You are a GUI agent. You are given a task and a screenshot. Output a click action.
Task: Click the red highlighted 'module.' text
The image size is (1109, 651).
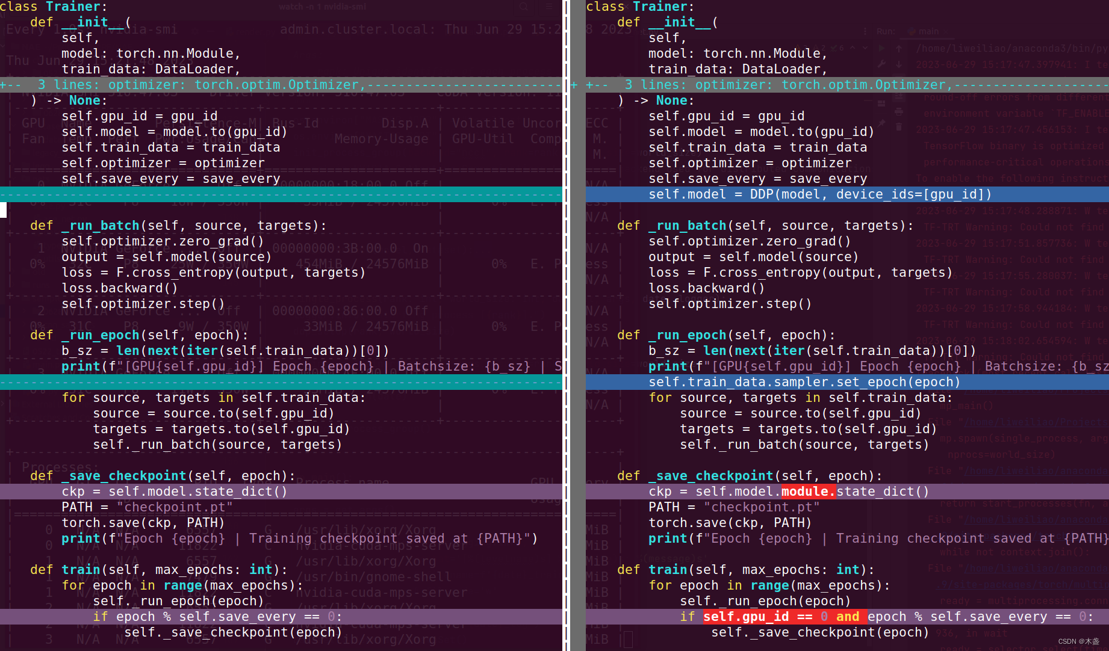809,492
